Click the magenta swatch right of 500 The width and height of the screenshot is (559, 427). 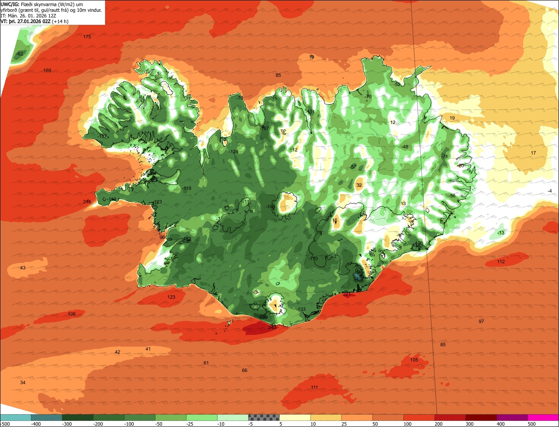click(x=544, y=417)
